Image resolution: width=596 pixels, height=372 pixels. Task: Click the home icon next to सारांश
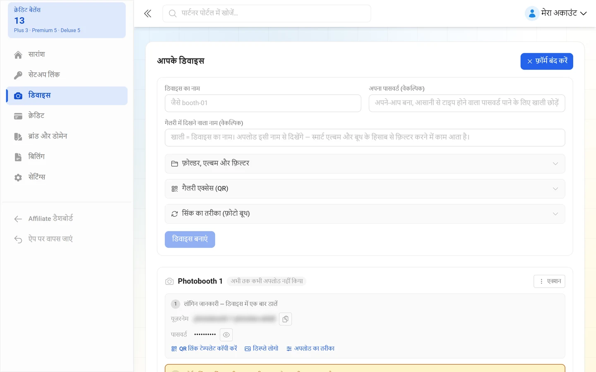[x=18, y=55]
